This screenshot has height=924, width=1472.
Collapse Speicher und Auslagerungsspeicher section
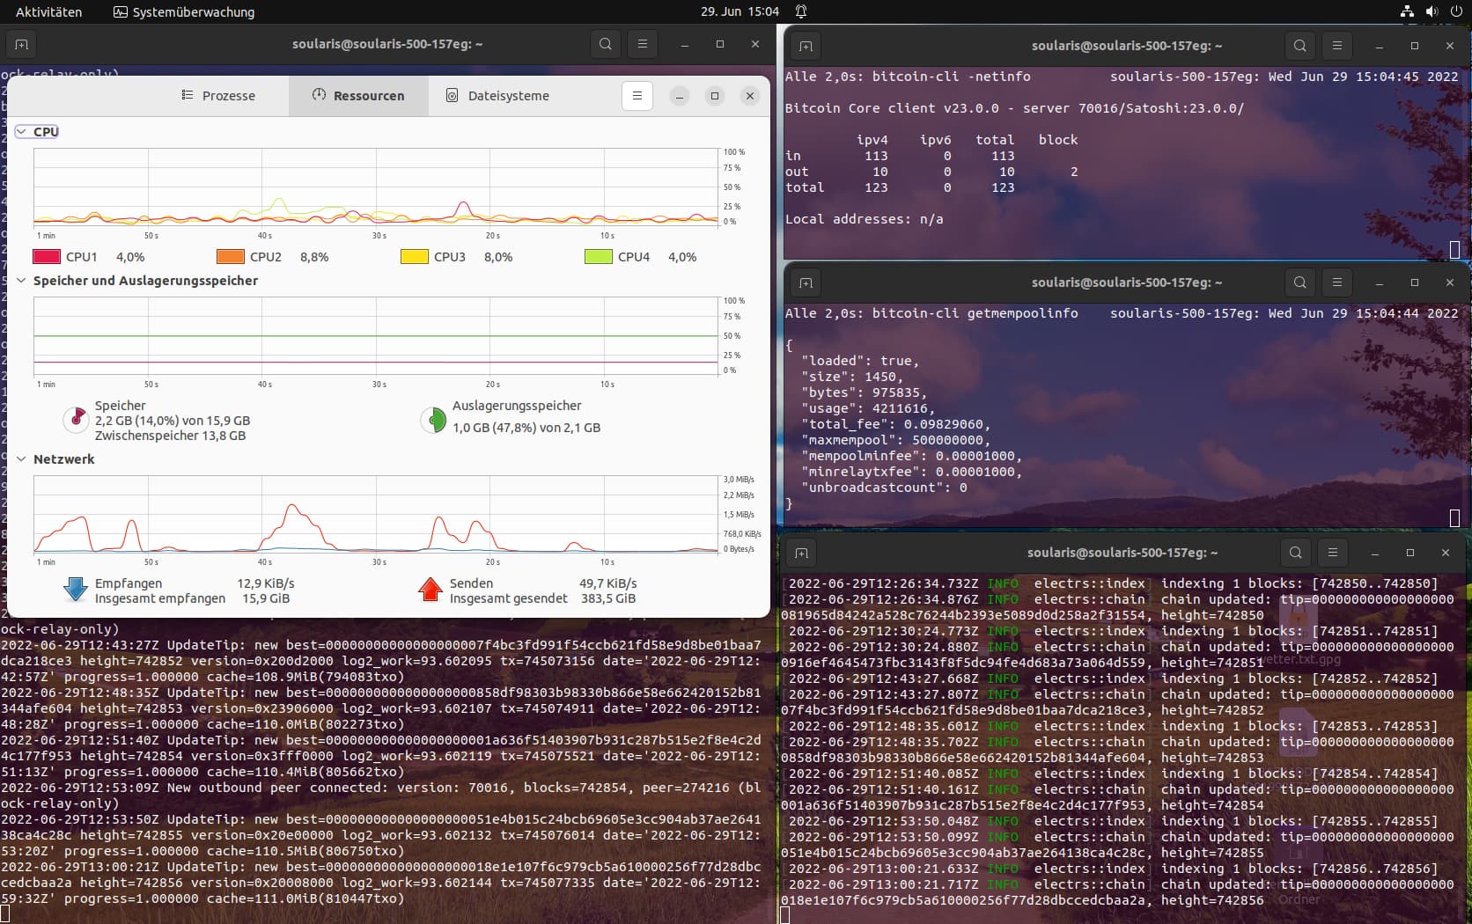(x=21, y=281)
